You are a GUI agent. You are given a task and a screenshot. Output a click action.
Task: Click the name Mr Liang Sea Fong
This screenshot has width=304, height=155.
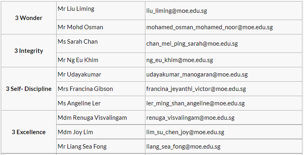82,147
